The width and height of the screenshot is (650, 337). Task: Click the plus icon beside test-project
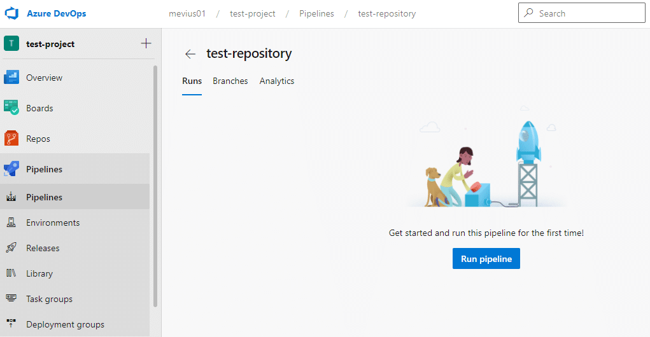(x=146, y=44)
